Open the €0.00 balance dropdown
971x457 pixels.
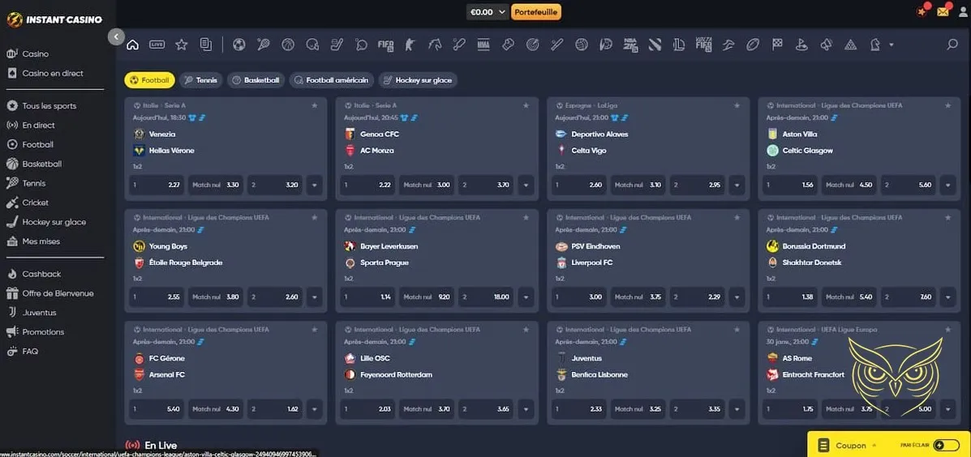click(x=488, y=12)
